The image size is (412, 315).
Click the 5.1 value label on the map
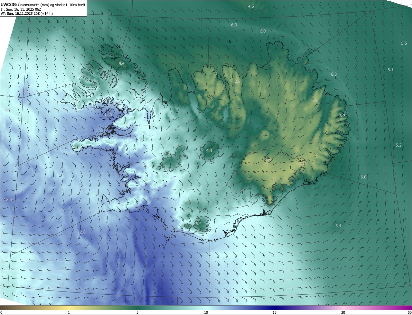pos(390,70)
